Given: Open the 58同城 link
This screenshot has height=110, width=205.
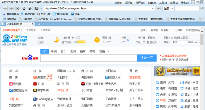Looking at the screenshot, I should coord(63,90).
